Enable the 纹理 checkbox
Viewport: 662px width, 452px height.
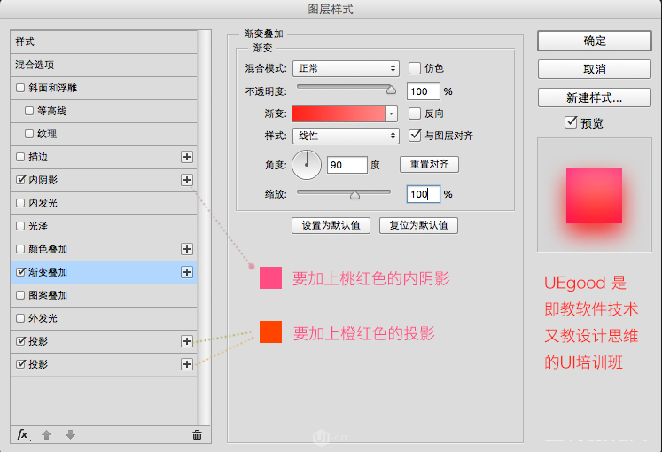[x=29, y=134]
